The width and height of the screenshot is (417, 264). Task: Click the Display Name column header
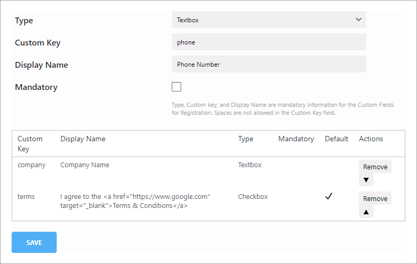pyautogui.click(x=83, y=139)
